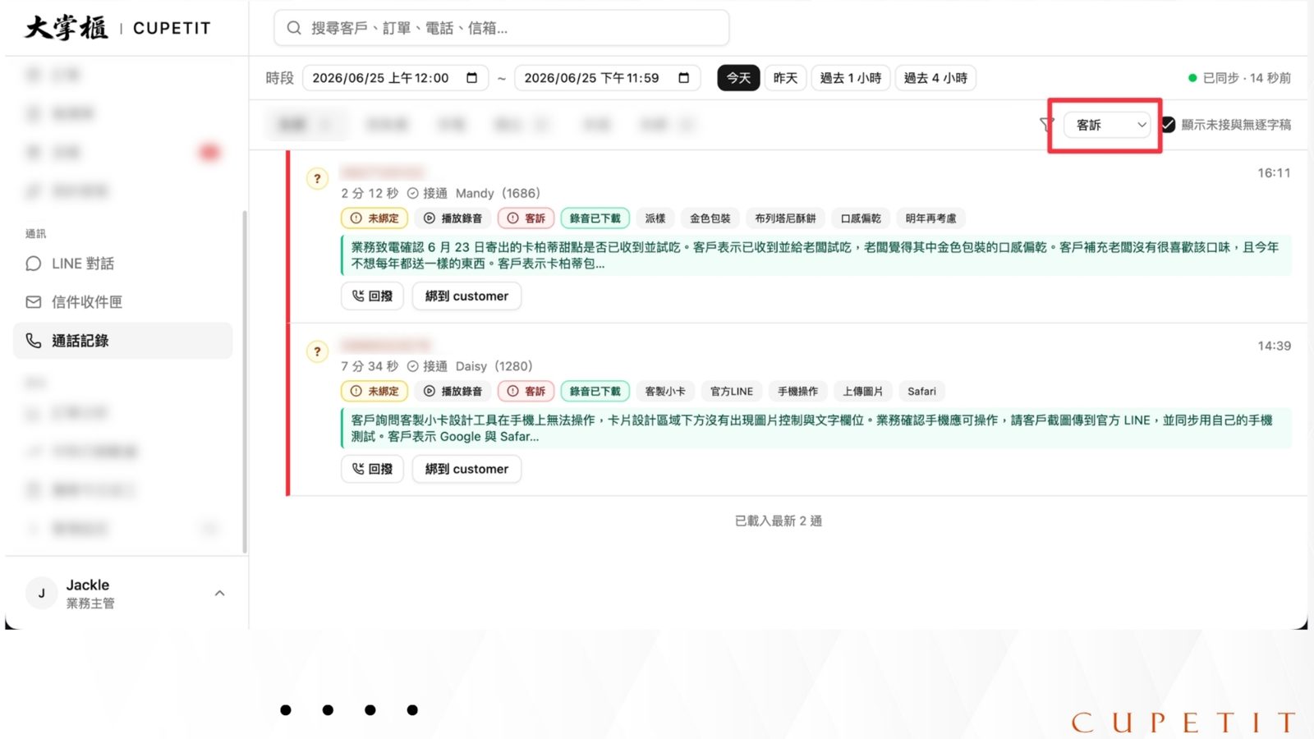The height and width of the screenshot is (739, 1314).
Task: Select 過去 4 小時 range
Action: click(935, 78)
